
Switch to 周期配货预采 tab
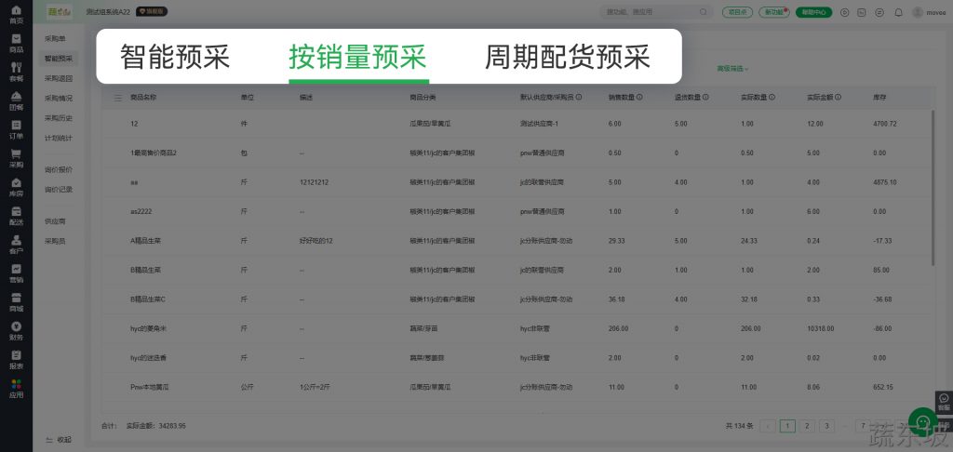tap(567, 58)
